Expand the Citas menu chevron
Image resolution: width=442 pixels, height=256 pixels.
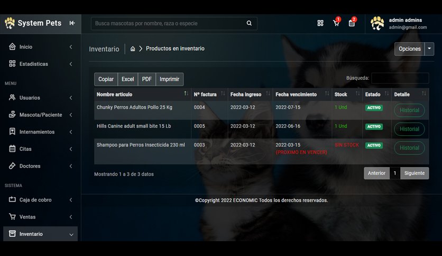coord(71,149)
